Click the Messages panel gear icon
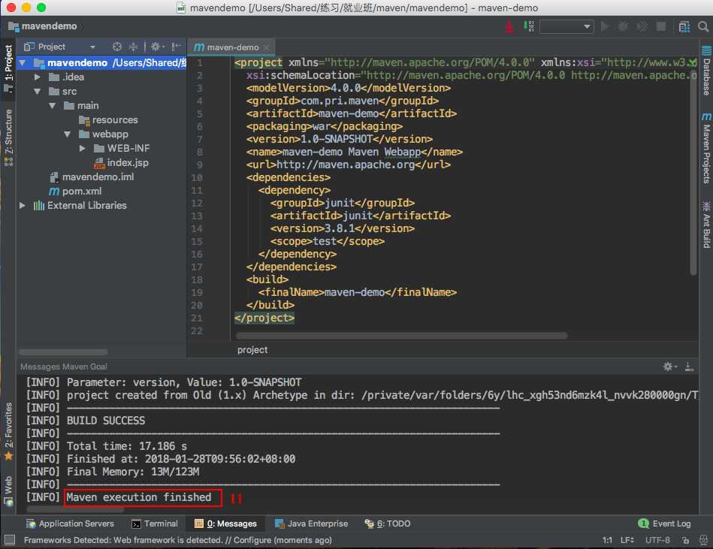 click(x=669, y=367)
